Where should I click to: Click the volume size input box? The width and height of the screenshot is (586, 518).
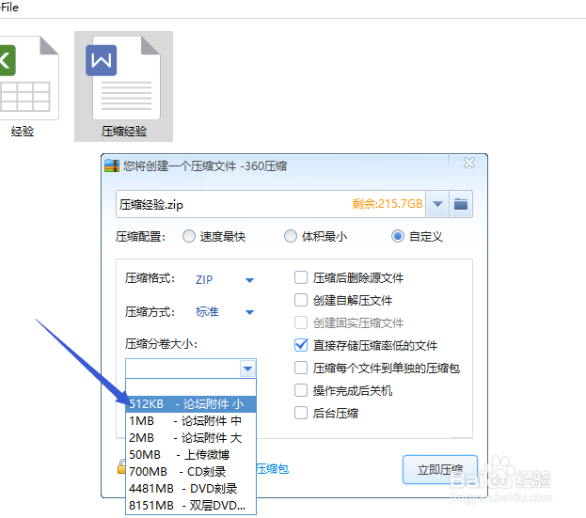183,369
